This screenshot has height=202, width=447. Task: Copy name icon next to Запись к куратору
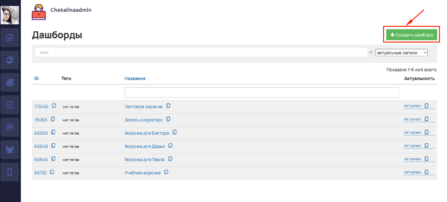(168, 119)
